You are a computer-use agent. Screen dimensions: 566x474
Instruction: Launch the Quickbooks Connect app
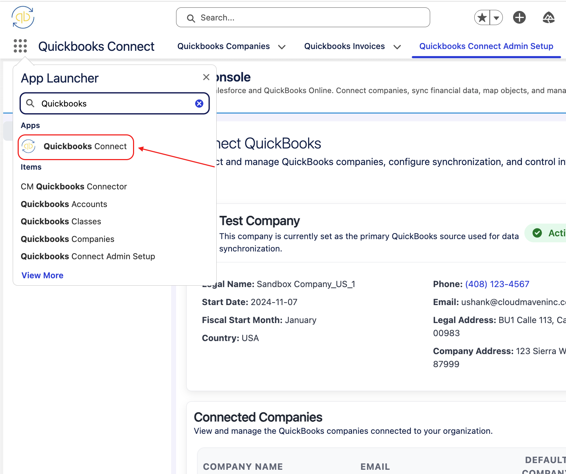tap(76, 147)
